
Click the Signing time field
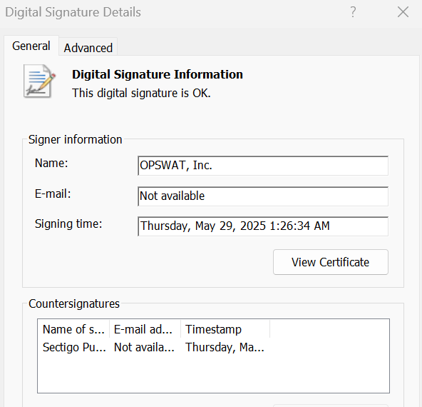click(x=263, y=226)
